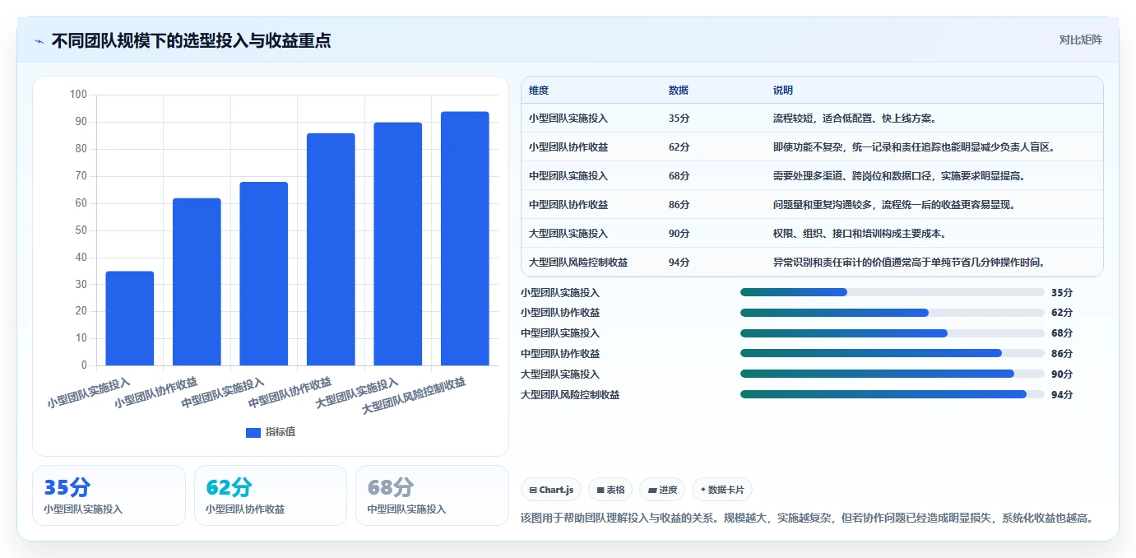Viewport: 1136px width, 558px height.
Task: Click the 94分 label beside progress bars
Action: click(1062, 394)
